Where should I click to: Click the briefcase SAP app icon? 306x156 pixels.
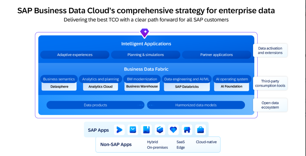[200, 130]
